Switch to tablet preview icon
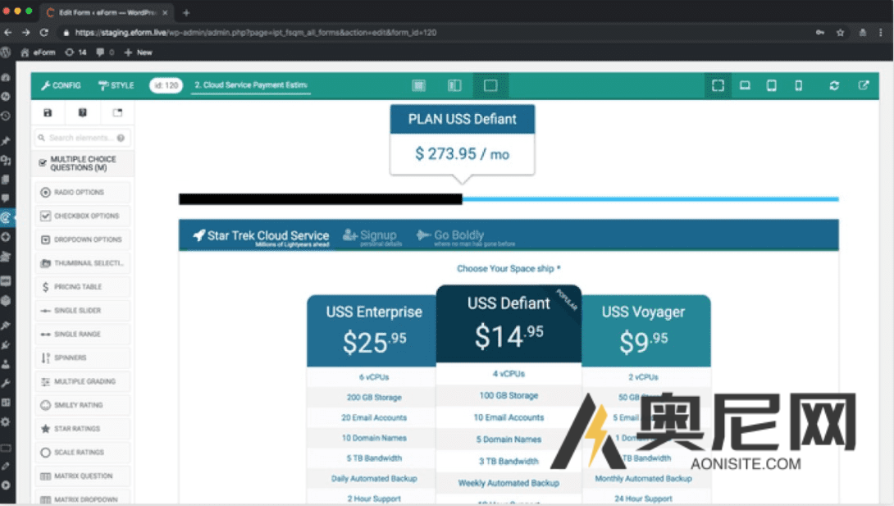894x506 pixels. tap(772, 85)
